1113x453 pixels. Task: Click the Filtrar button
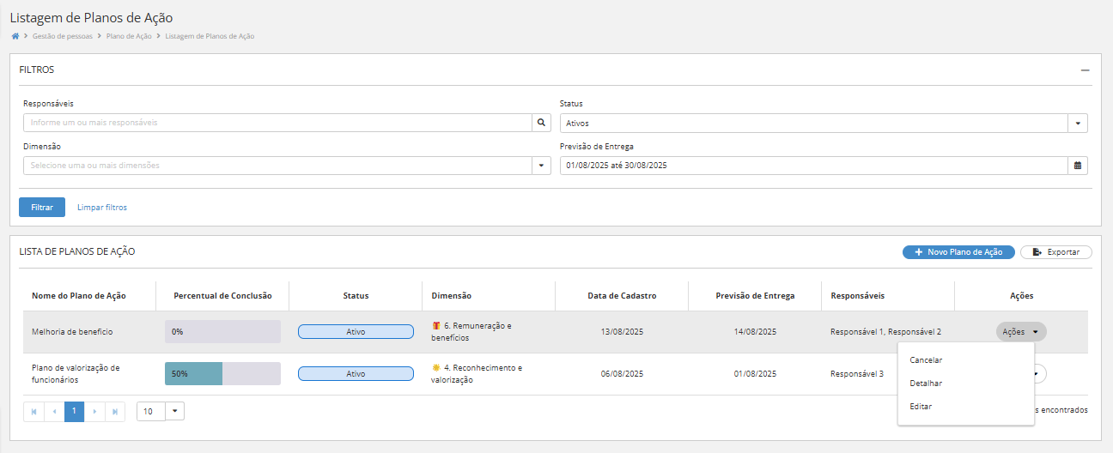tap(42, 208)
